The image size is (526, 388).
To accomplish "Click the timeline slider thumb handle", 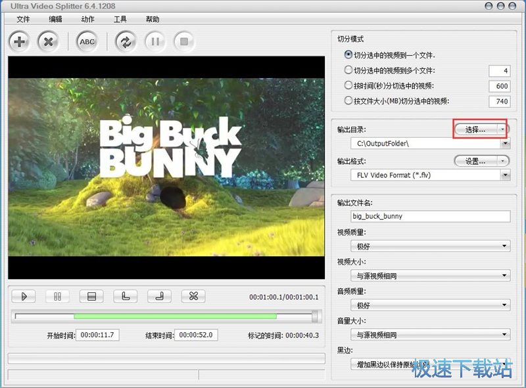I will click(315, 316).
